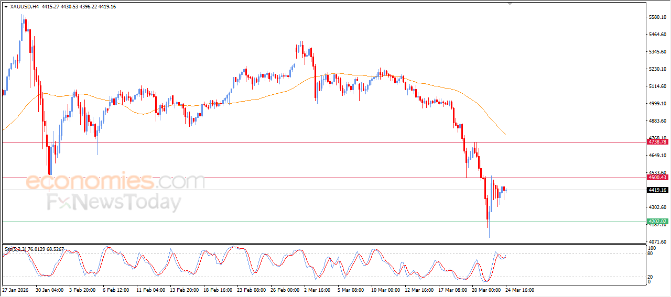Click the 5230.10 value on price axis
The width and height of the screenshot is (671, 297).
[657, 69]
